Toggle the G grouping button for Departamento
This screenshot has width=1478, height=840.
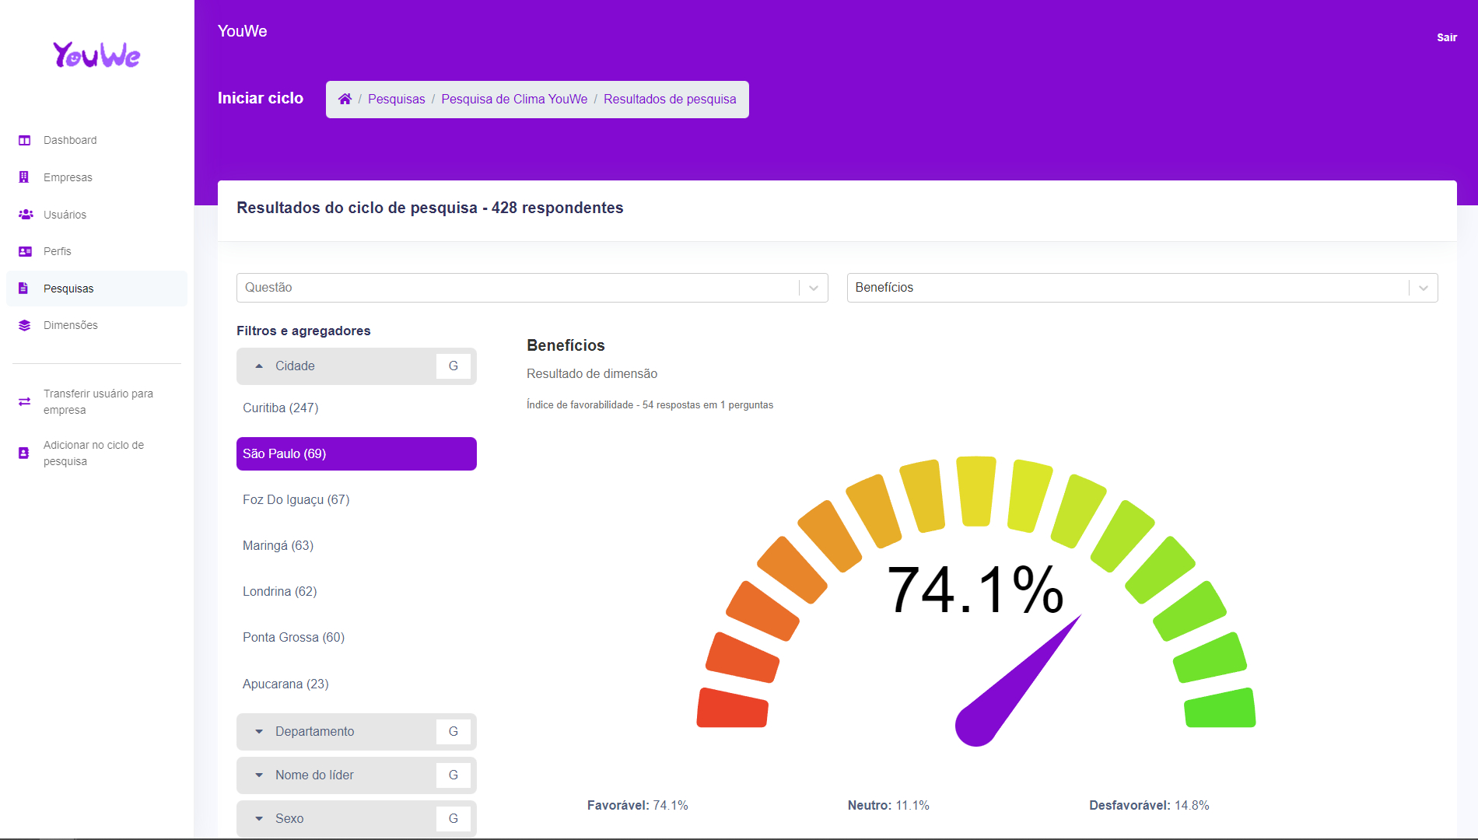453,731
